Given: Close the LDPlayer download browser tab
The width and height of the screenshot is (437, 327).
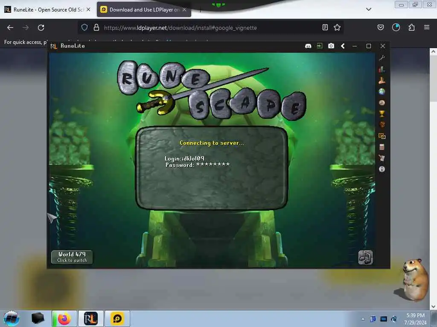Looking at the screenshot, I should coord(184,9).
